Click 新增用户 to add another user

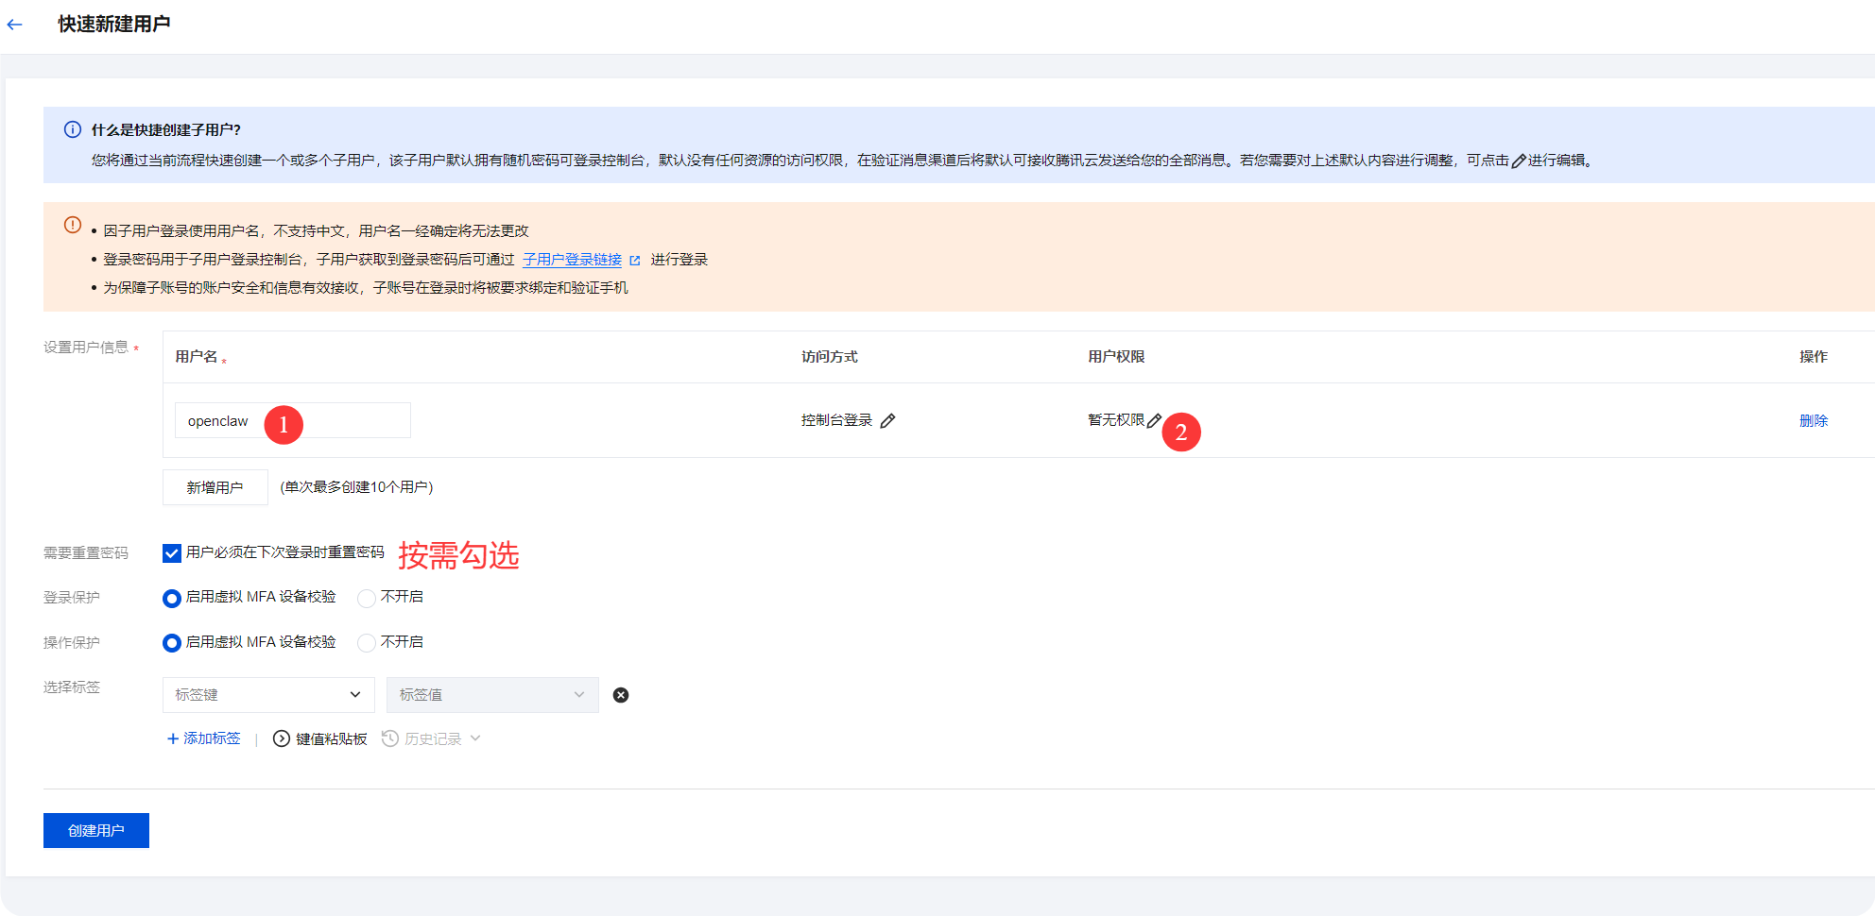(x=215, y=487)
